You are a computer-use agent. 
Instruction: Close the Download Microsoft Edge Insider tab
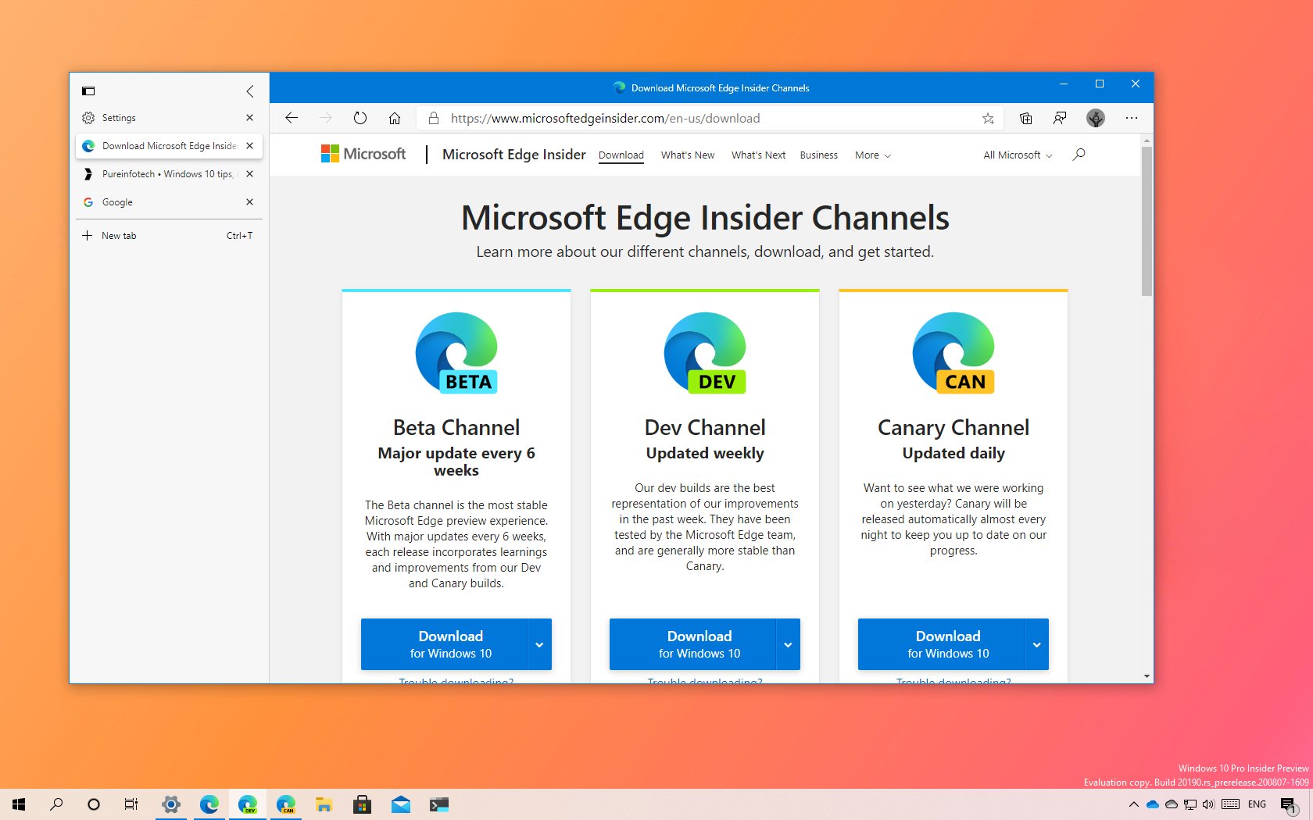tap(249, 146)
